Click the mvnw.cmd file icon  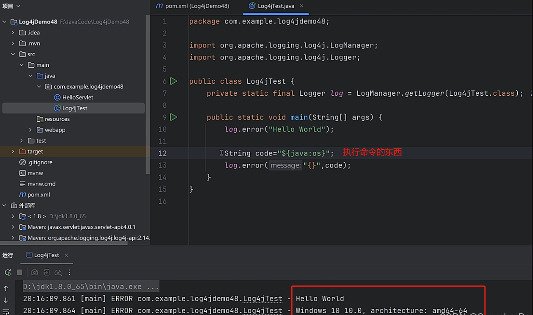tap(23, 184)
